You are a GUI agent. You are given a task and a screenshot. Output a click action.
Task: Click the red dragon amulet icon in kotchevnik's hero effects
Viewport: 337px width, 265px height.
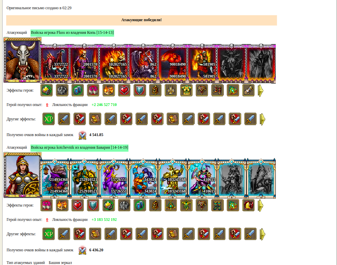(x=248, y=205)
